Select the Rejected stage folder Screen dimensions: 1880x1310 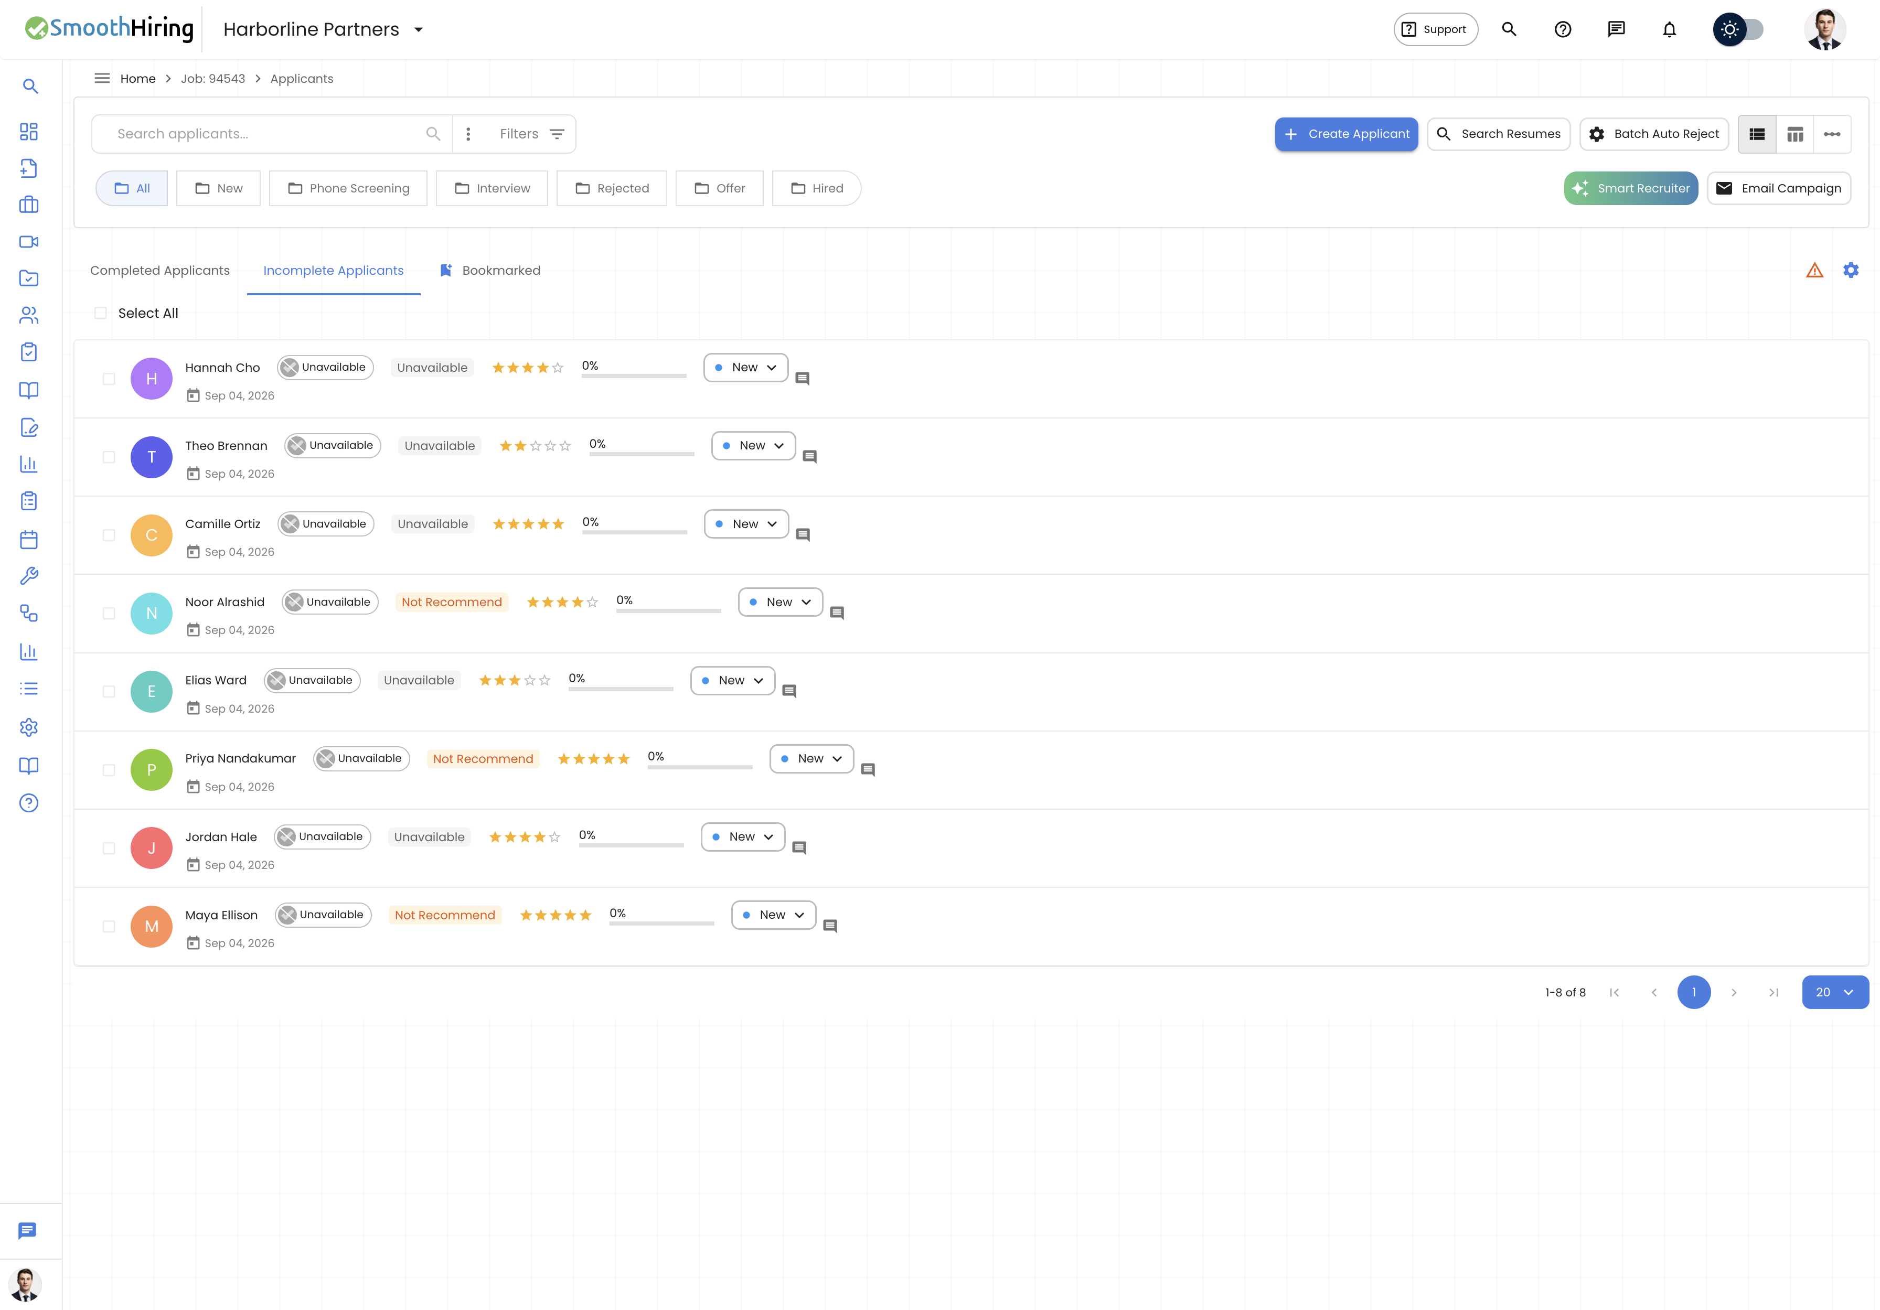[612, 188]
